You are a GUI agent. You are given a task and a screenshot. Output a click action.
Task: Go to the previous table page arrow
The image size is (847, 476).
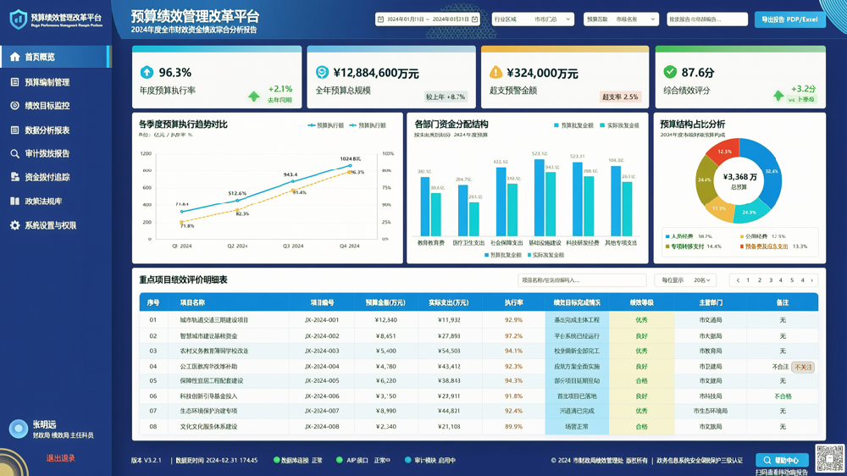point(738,280)
